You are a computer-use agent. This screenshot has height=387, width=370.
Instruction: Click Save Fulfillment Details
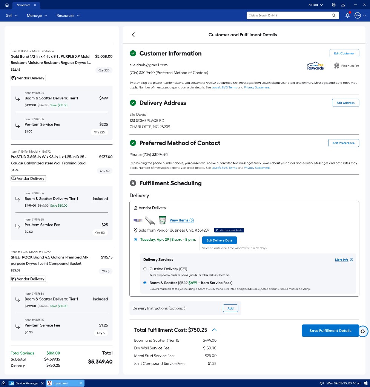330,330
